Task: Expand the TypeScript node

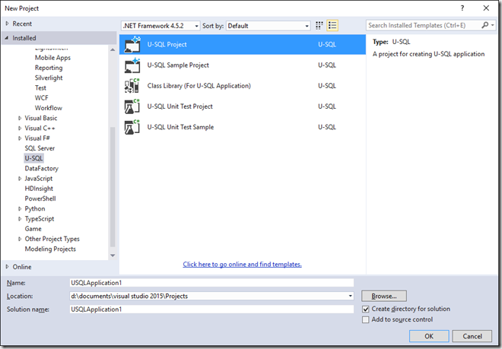Action: pyautogui.click(x=20, y=219)
